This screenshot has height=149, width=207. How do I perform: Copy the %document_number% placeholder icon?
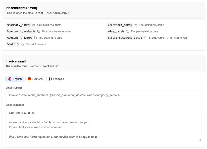click(39, 31)
